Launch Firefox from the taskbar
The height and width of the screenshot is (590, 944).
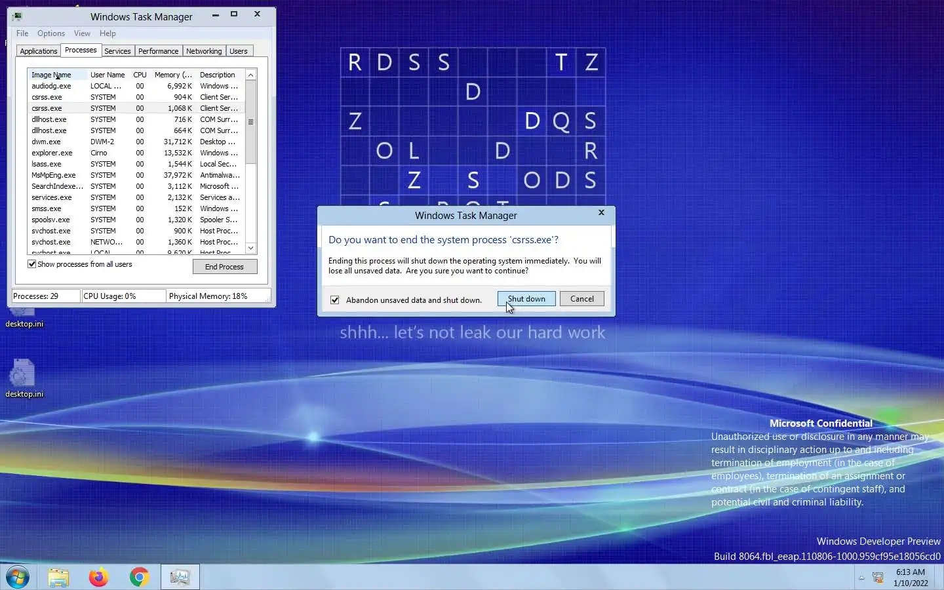[x=99, y=578]
